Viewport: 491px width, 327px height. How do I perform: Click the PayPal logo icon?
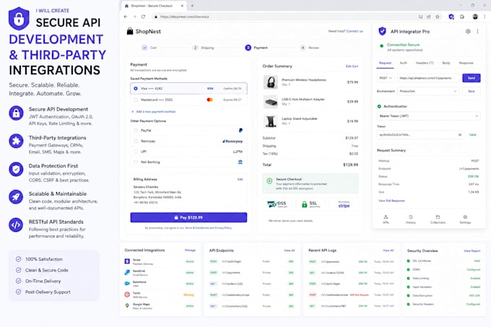tap(240, 130)
